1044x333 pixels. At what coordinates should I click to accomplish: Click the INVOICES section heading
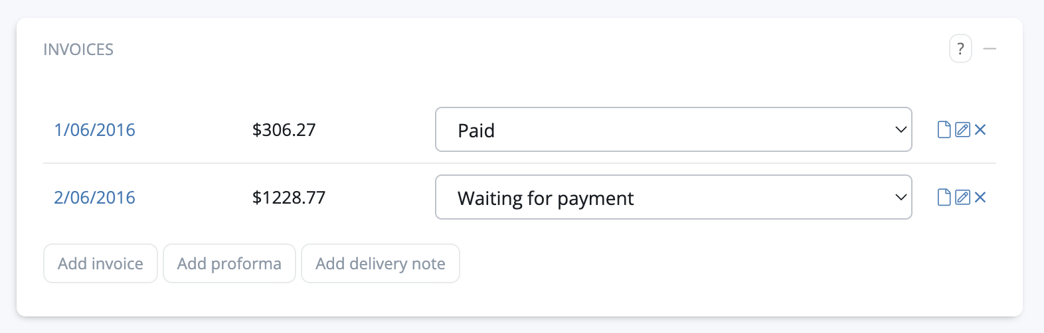78,50
